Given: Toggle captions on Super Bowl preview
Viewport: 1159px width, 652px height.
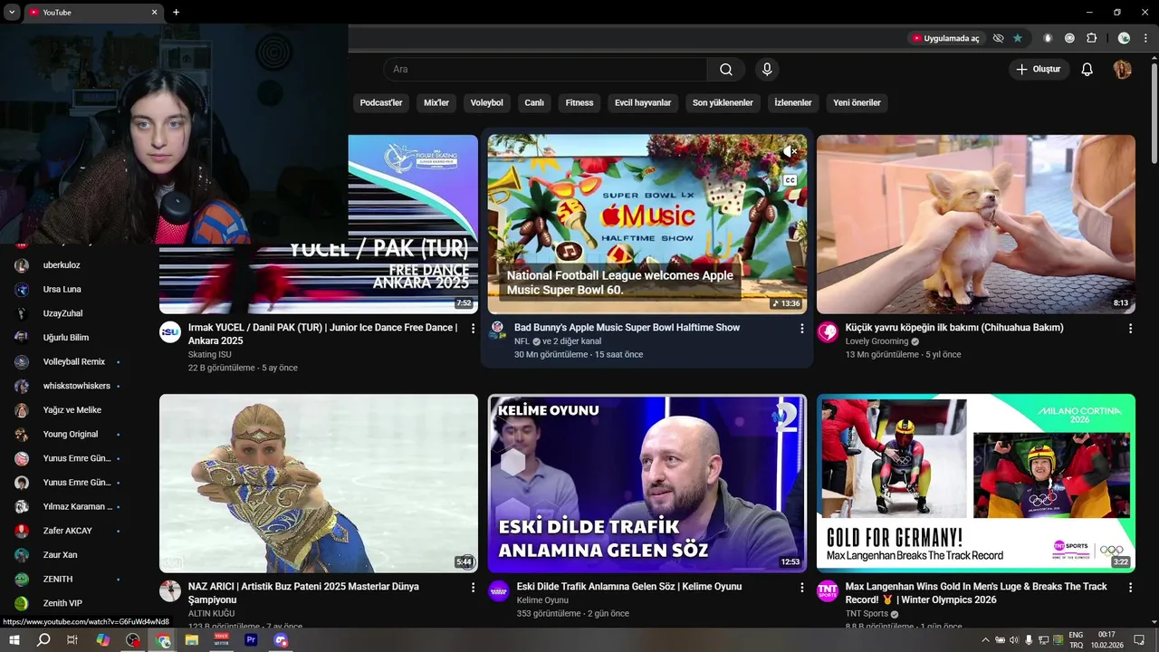Looking at the screenshot, I should pyautogui.click(x=790, y=180).
